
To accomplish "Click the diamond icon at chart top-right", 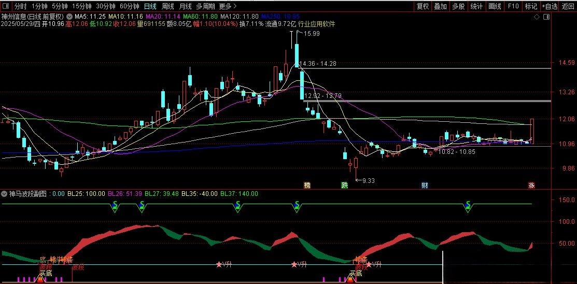I will point(537,17).
